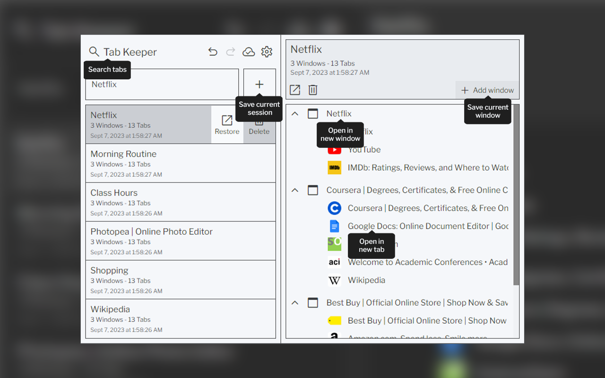Select the Netflix session in list
Viewport: 605px width, 378px height.
click(148, 124)
